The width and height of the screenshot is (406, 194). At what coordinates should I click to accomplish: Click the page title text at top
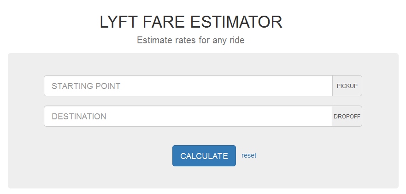191,22
